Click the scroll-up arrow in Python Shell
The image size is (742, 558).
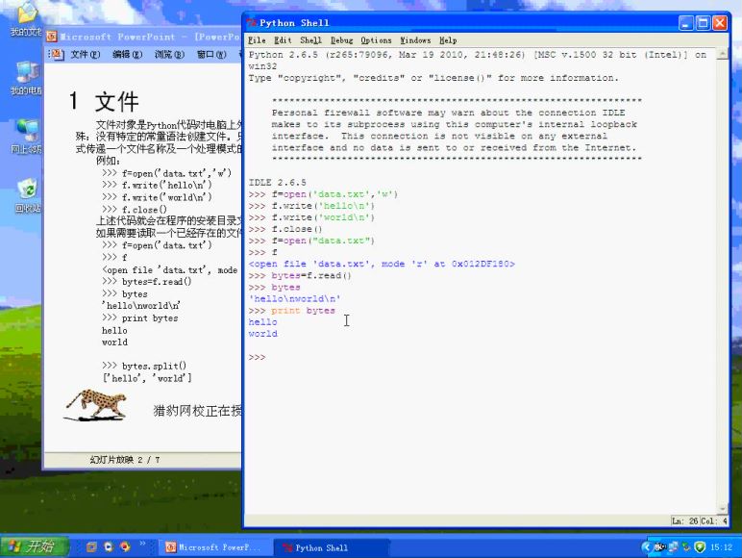pyautogui.click(x=722, y=55)
